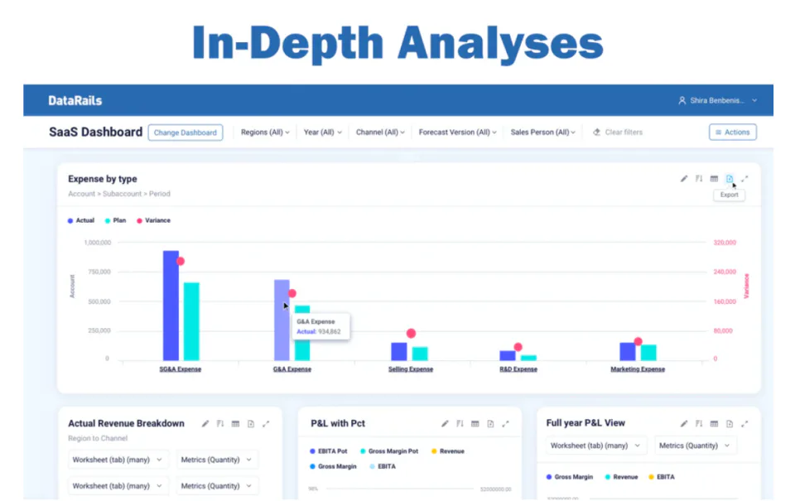Screen dimensions: 795x501
Task: Select the Sales Person (All) filter
Action: coord(542,132)
